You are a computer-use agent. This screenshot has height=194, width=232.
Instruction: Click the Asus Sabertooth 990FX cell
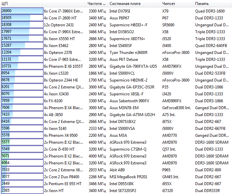129,101
